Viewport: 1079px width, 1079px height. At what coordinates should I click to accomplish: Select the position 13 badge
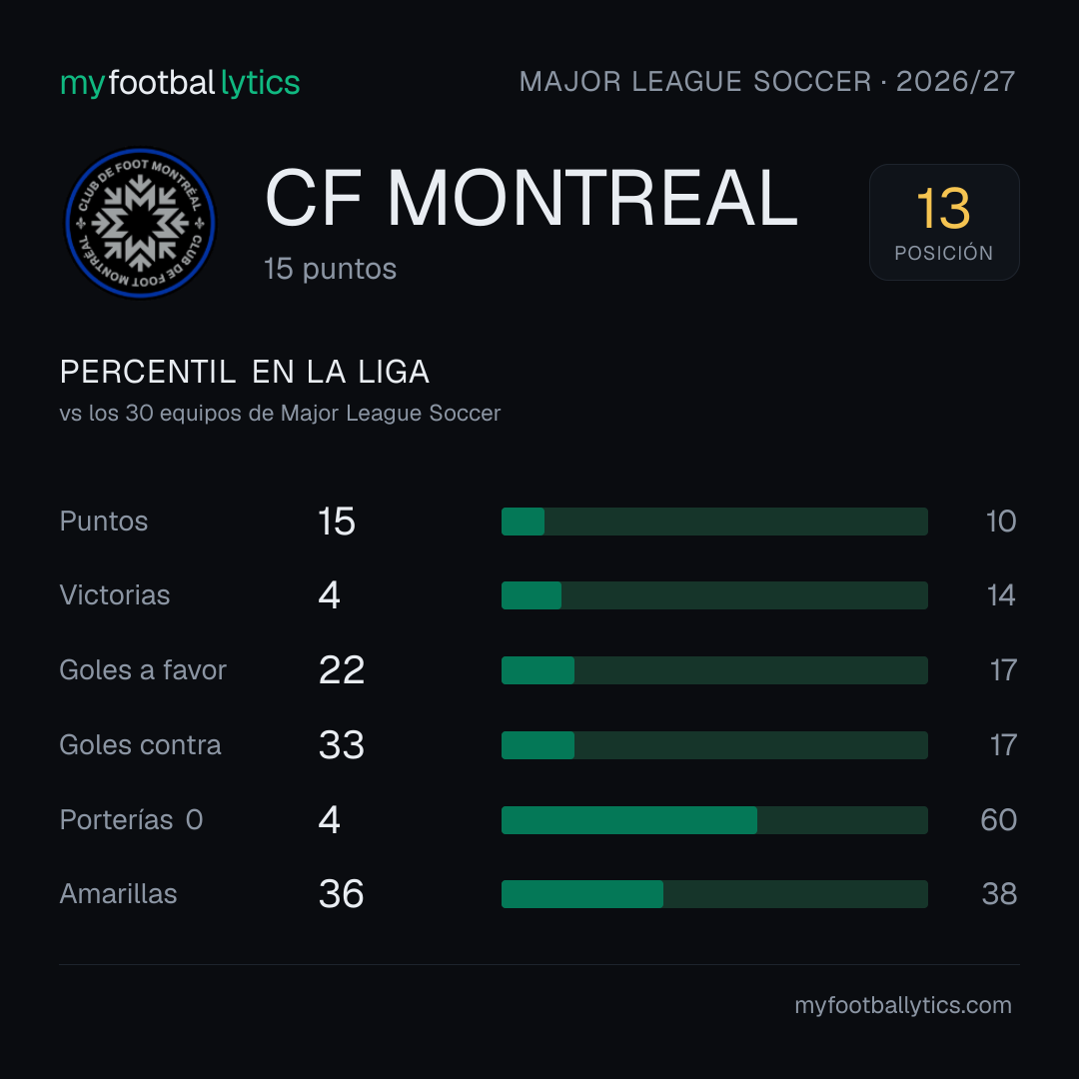click(x=944, y=222)
